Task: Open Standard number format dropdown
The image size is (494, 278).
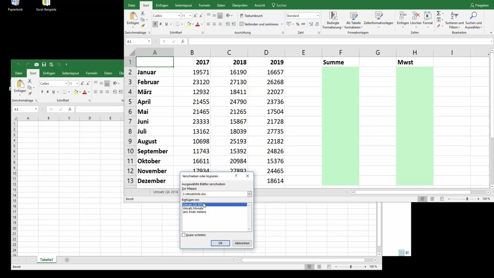Action: coord(318,16)
